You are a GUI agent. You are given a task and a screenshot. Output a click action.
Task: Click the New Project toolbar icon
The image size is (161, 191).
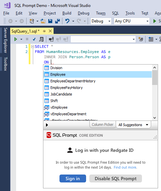[32, 21]
